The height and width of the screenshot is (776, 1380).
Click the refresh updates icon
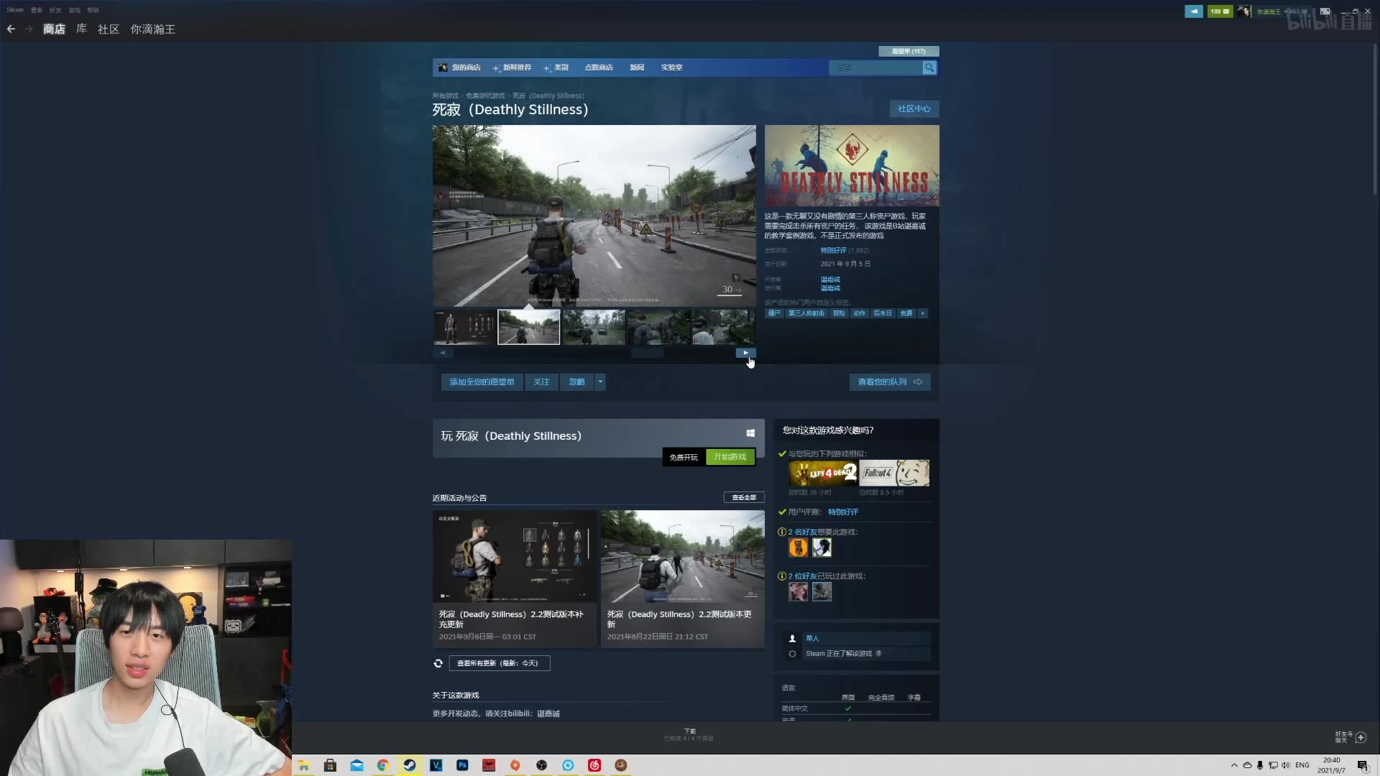pos(438,663)
